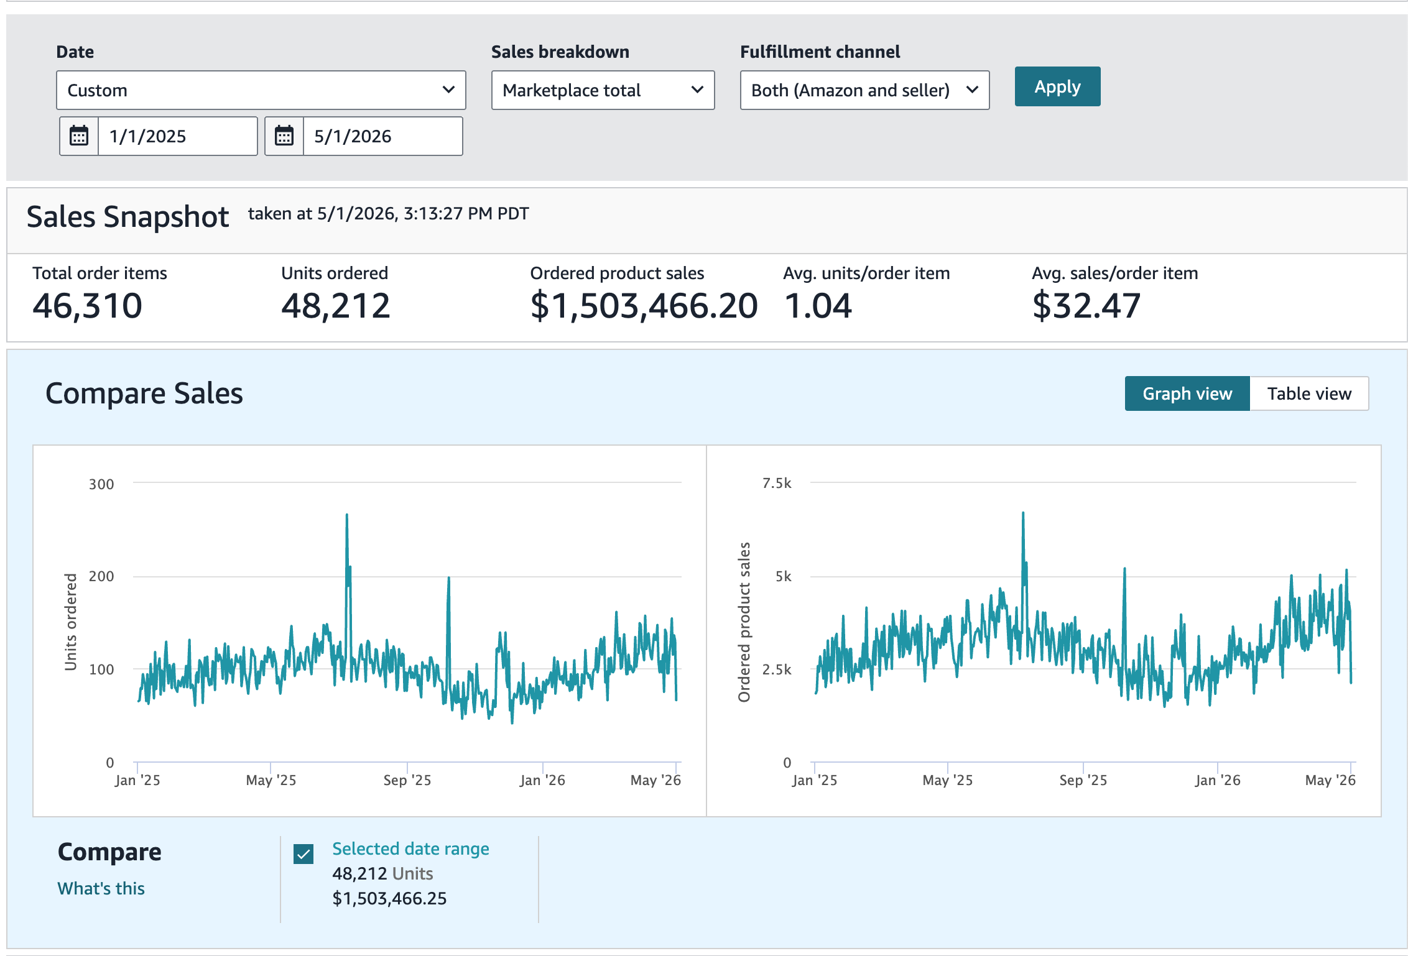
Task: Open the end date calendar picker icon
Action: coord(284,136)
